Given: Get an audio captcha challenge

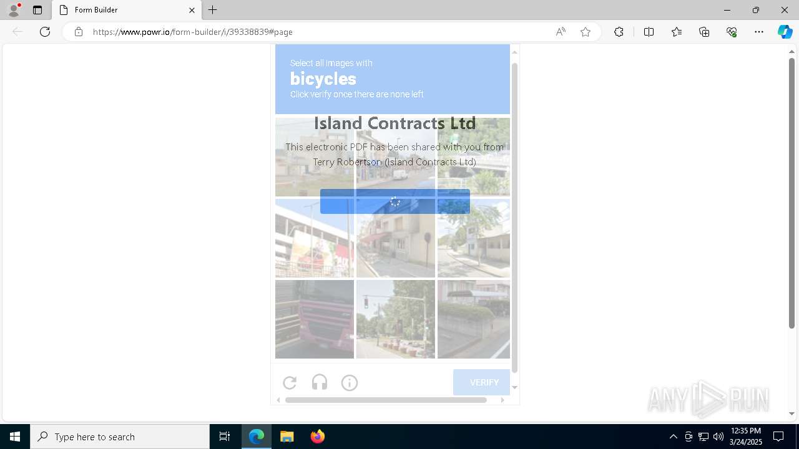Looking at the screenshot, I should pos(320,383).
